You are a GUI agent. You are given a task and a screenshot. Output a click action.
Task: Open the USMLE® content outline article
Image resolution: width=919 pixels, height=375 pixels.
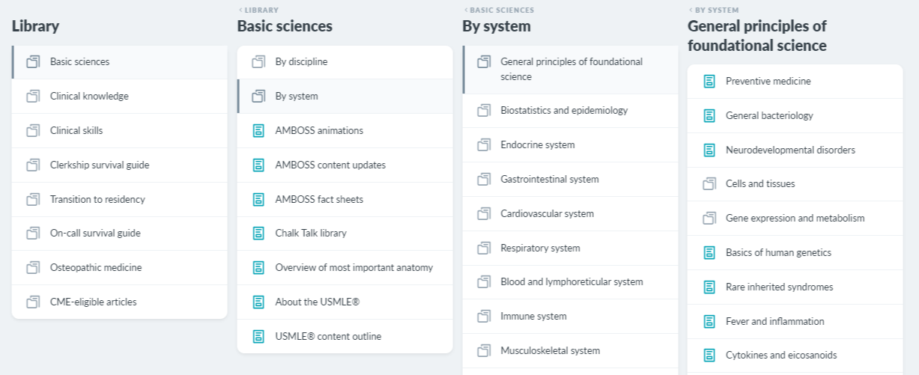coord(345,336)
